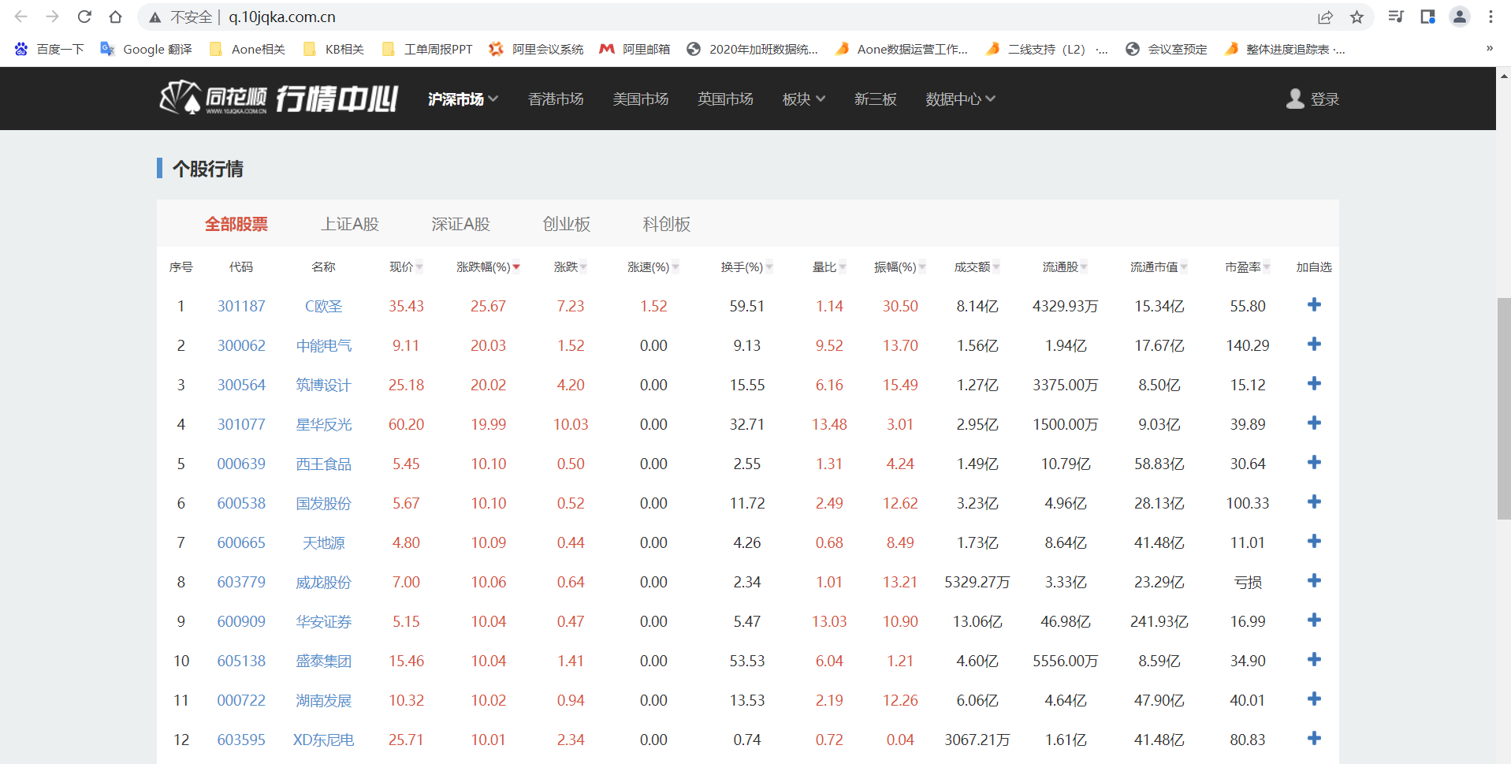Open browser side panel icon
This screenshot has width=1511, height=764.
click(1427, 17)
